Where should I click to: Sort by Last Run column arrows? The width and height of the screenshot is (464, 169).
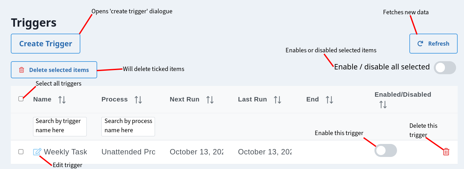278,100
